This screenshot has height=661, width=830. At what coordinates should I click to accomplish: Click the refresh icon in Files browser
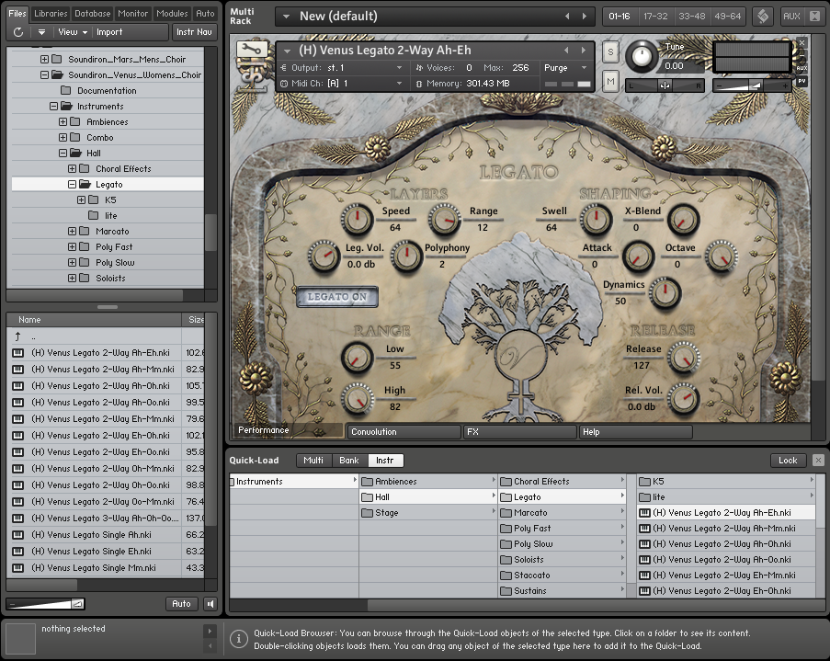click(x=18, y=32)
